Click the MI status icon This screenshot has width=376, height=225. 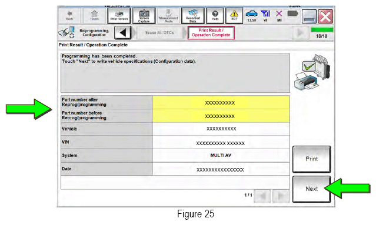coord(279,16)
